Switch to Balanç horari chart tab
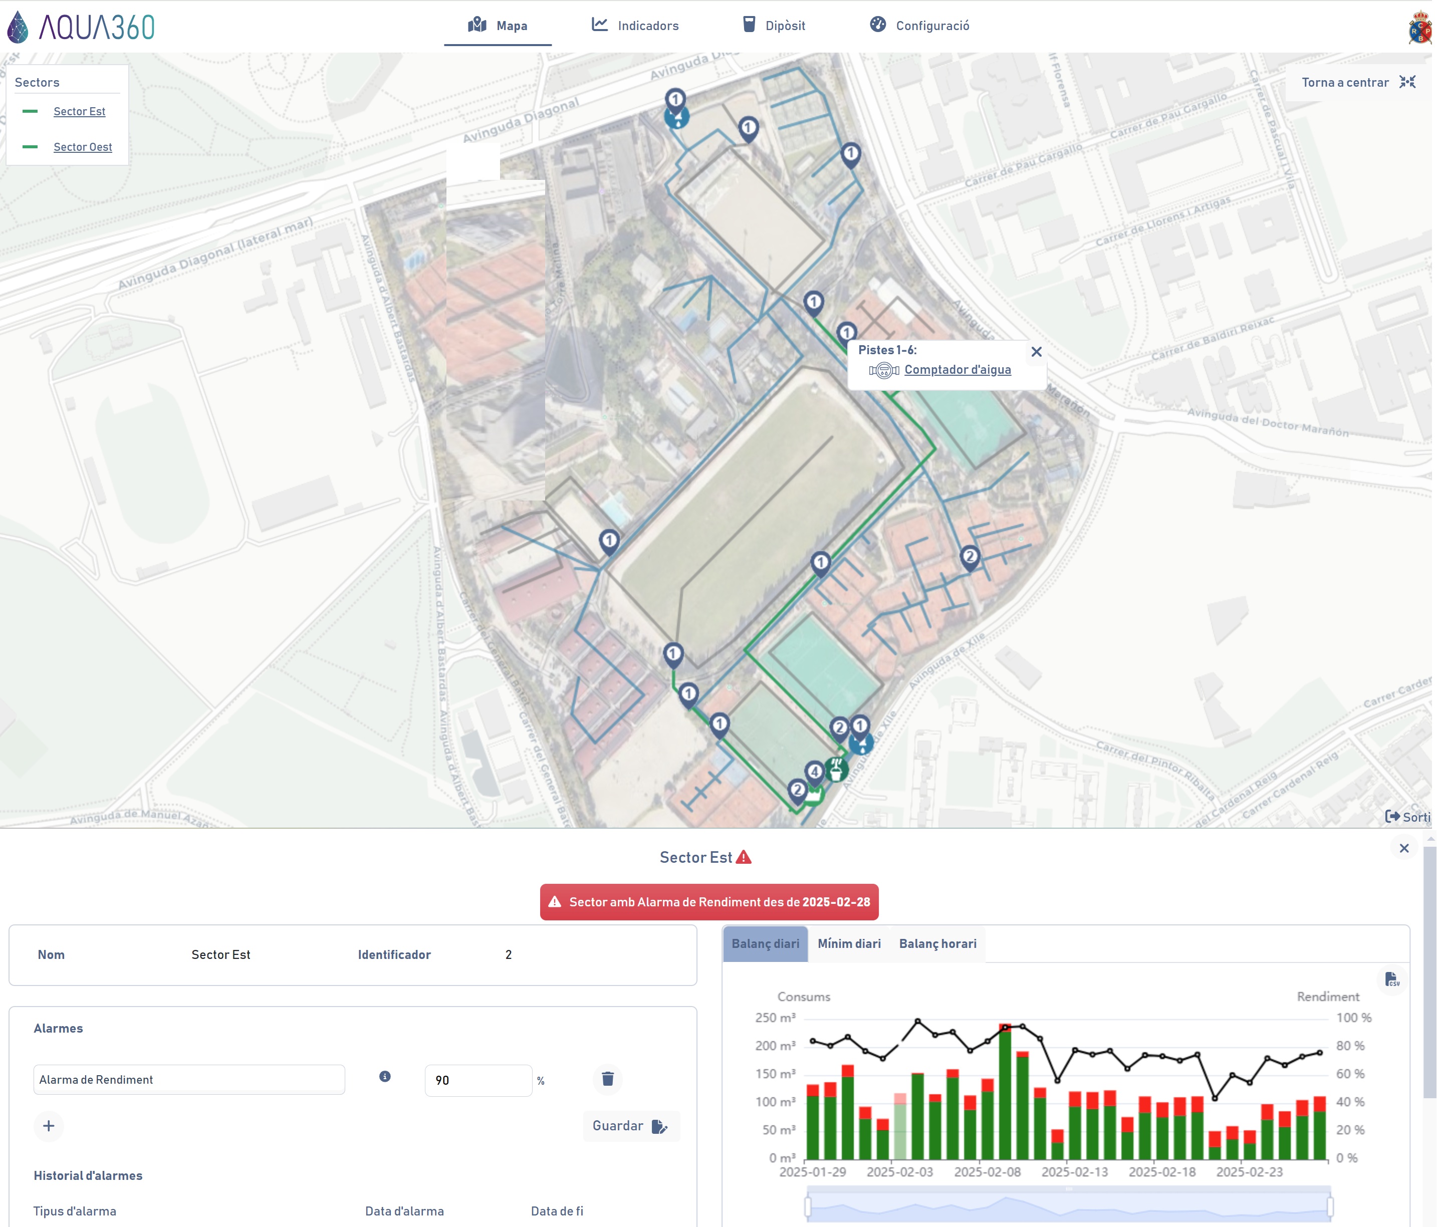 pos(937,943)
